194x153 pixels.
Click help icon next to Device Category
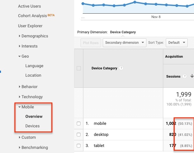click(x=121, y=68)
